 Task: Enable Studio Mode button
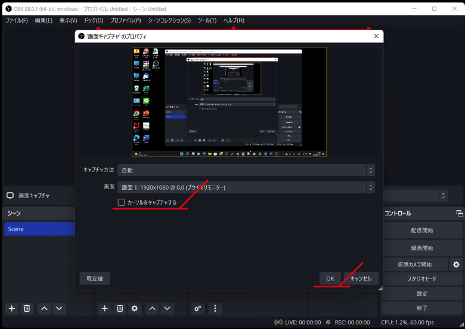421,278
